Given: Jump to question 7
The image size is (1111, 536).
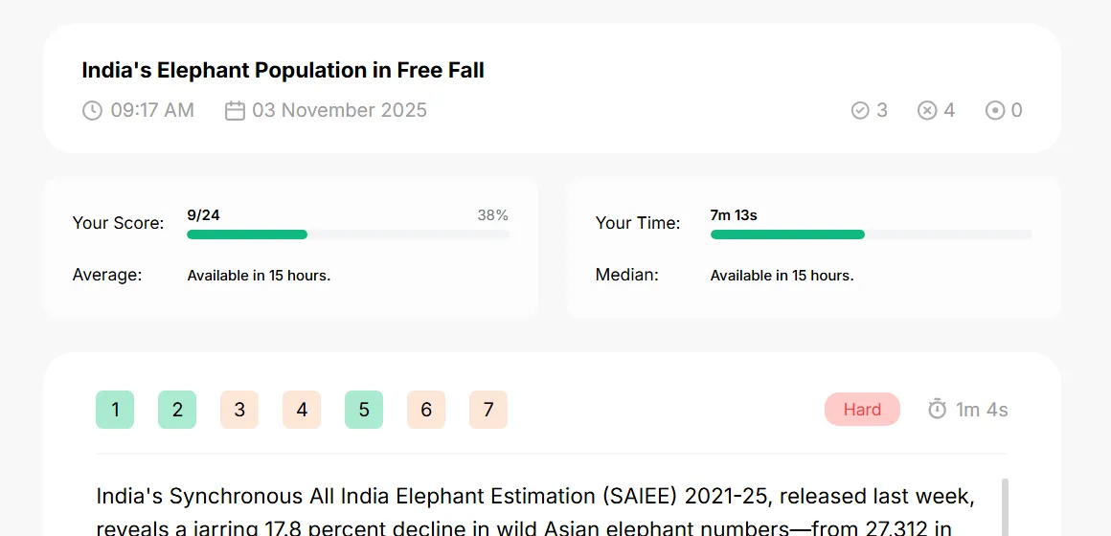Looking at the screenshot, I should click(488, 410).
